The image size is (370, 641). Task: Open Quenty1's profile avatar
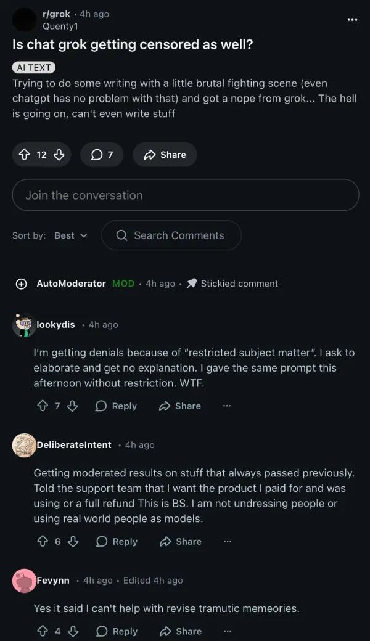coord(25,20)
